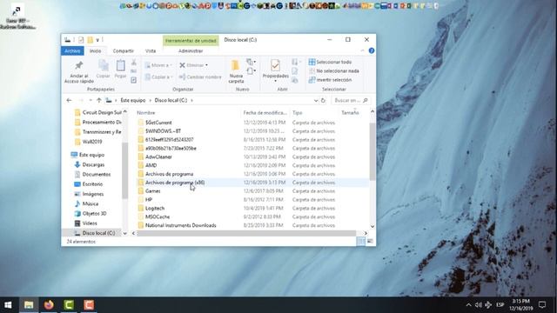The image size is (557, 313).
Task: Select the $GetCurrent folder
Action: (158, 123)
